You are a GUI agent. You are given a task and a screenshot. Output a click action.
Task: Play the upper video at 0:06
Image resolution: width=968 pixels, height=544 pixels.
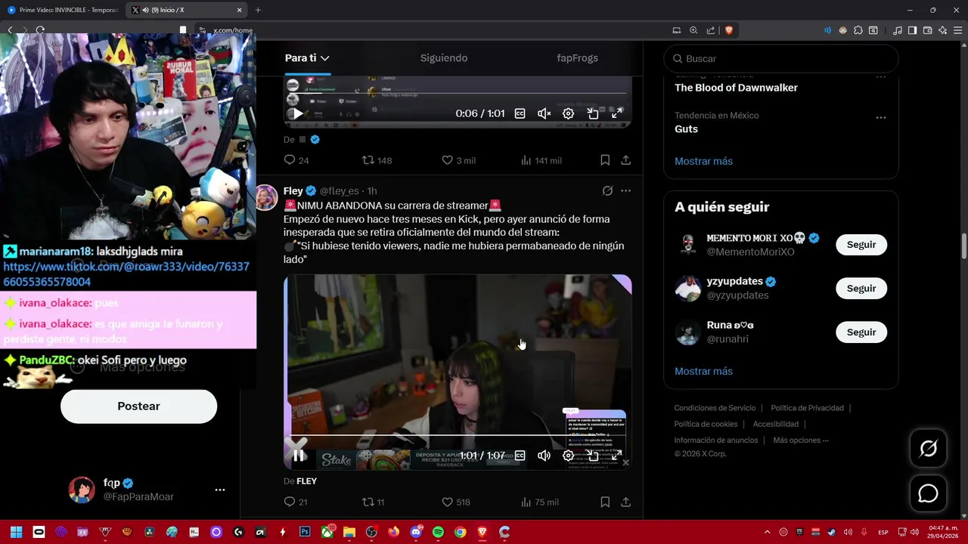click(x=297, y=113)
